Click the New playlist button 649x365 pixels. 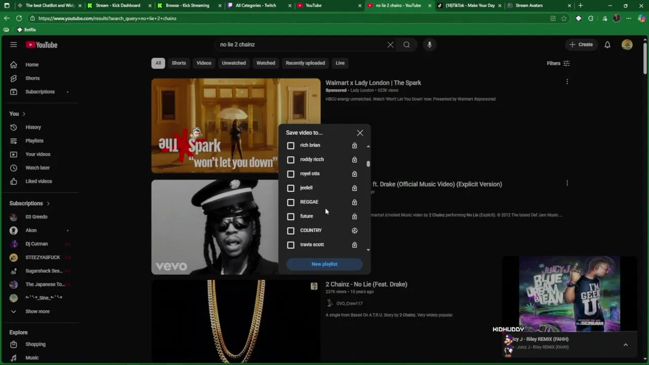point(324,264)
